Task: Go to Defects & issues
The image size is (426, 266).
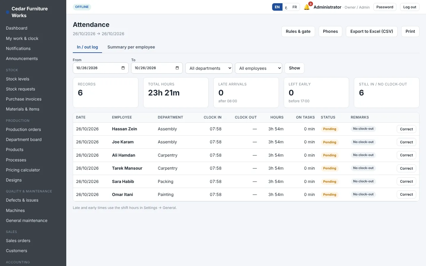Action: (x=33, y=200)
